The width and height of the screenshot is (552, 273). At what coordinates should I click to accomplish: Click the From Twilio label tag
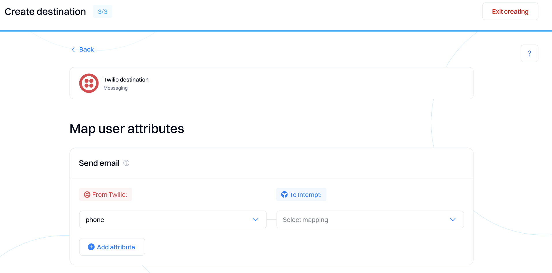click(105, 195)
